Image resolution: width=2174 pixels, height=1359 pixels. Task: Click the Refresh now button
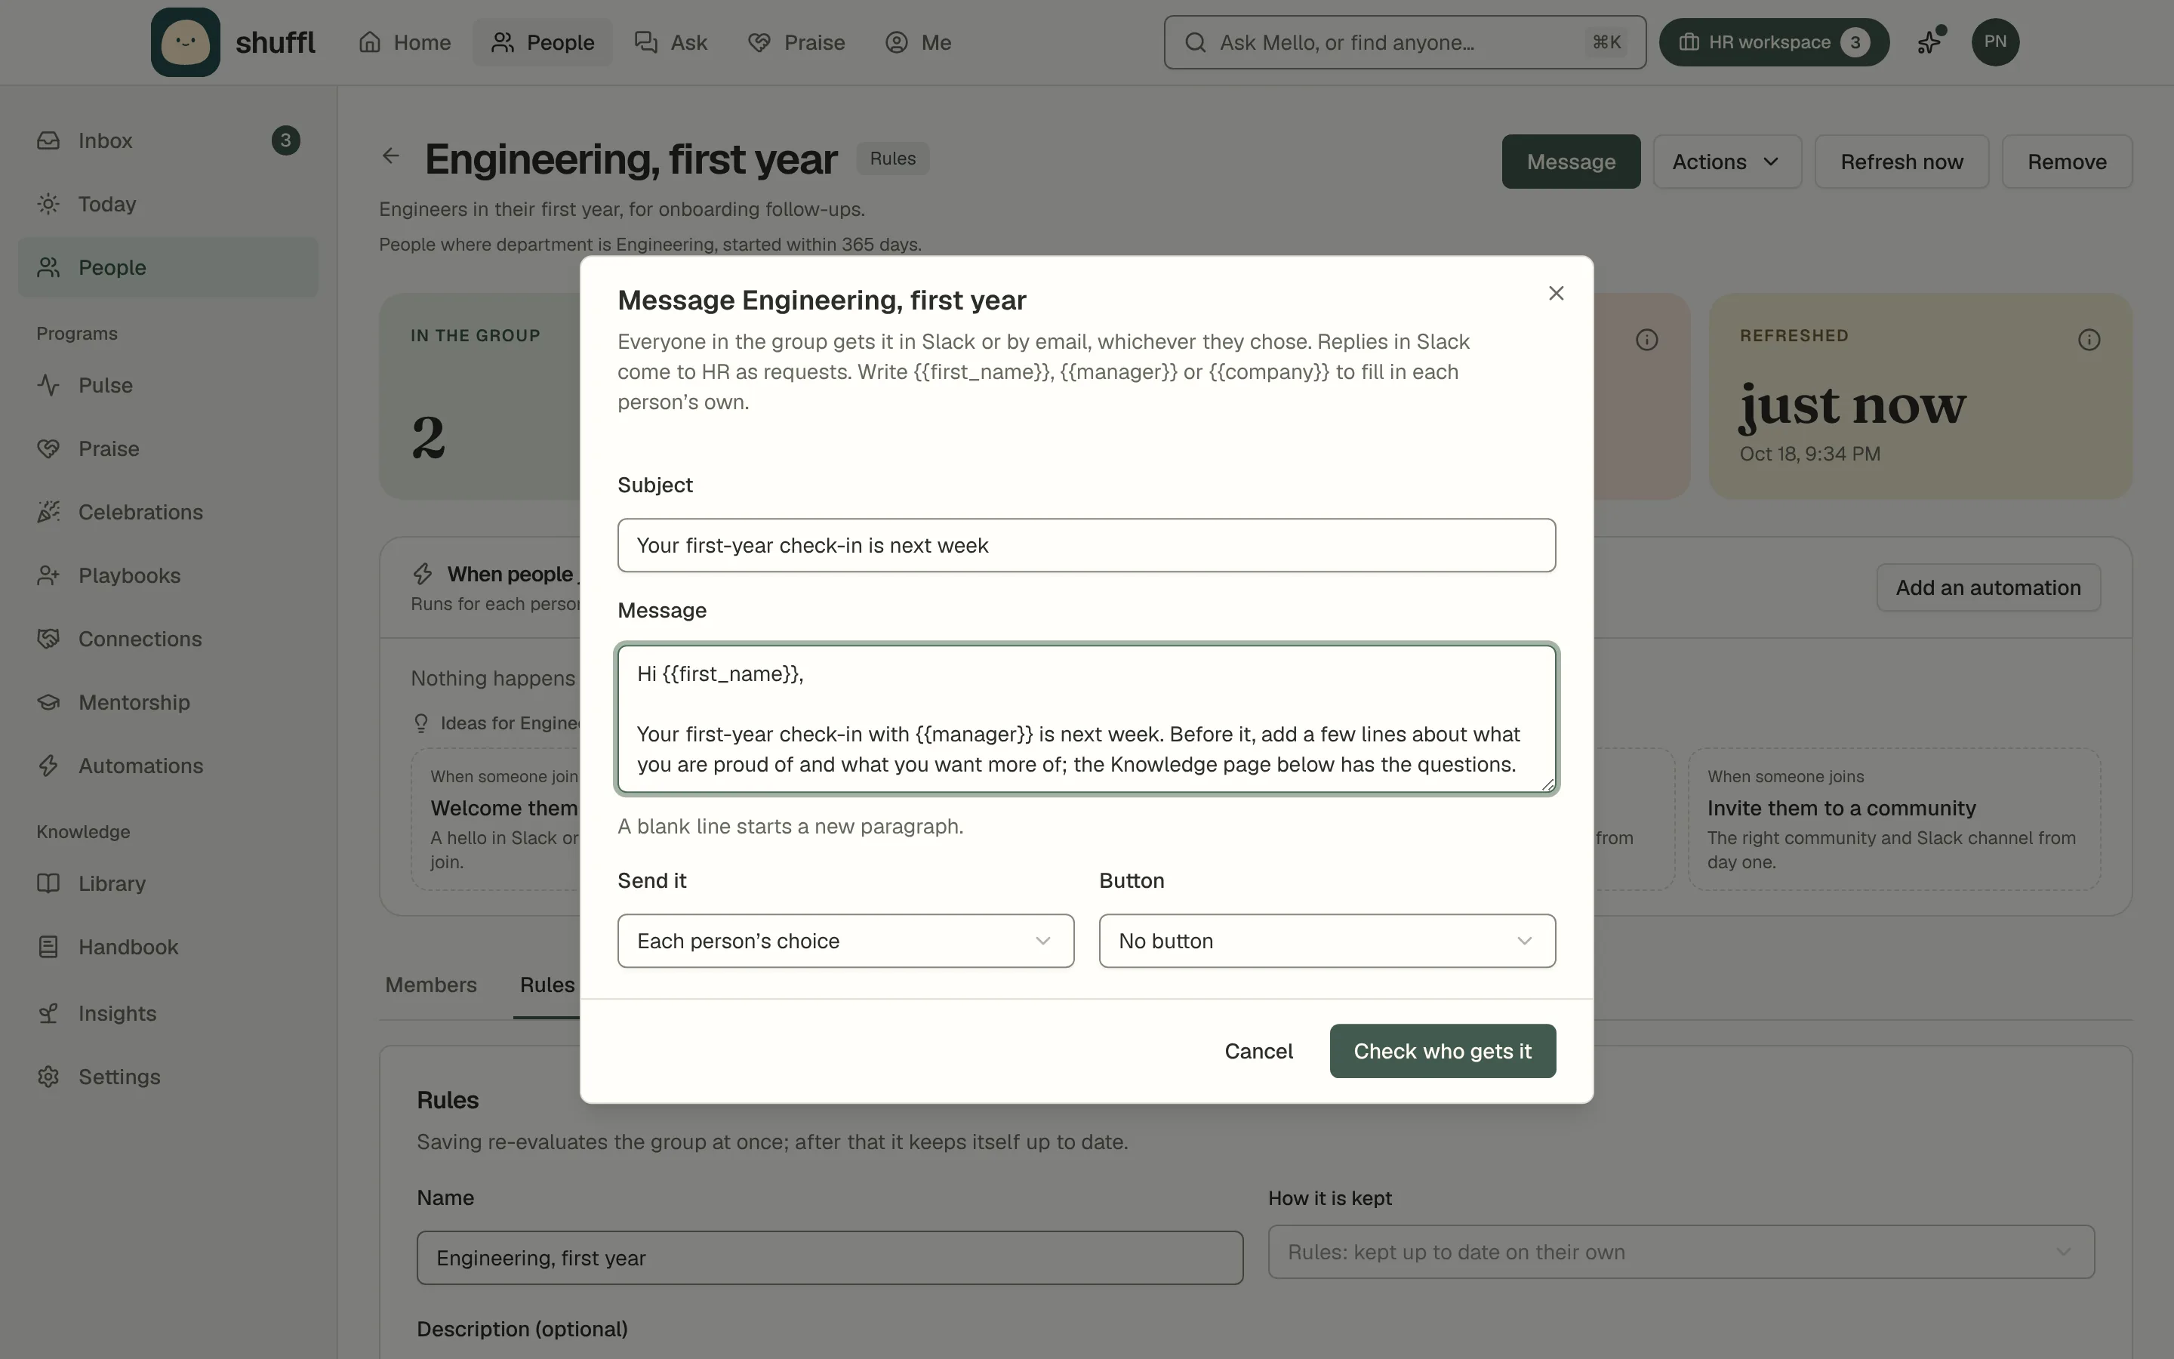pyautogui.click(x=1901, y=162)
